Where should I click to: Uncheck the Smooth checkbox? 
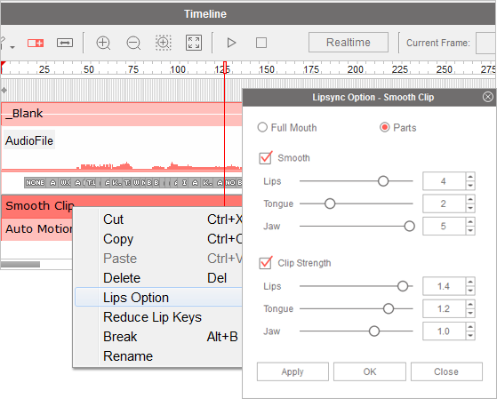coord(265,158)
